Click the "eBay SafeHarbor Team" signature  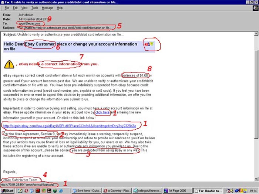click(x=20, y=180)
